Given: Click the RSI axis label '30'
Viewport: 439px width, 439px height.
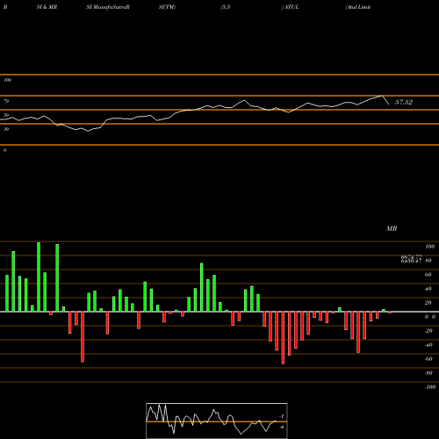Looking at the screenshot, I should point(6,129).
